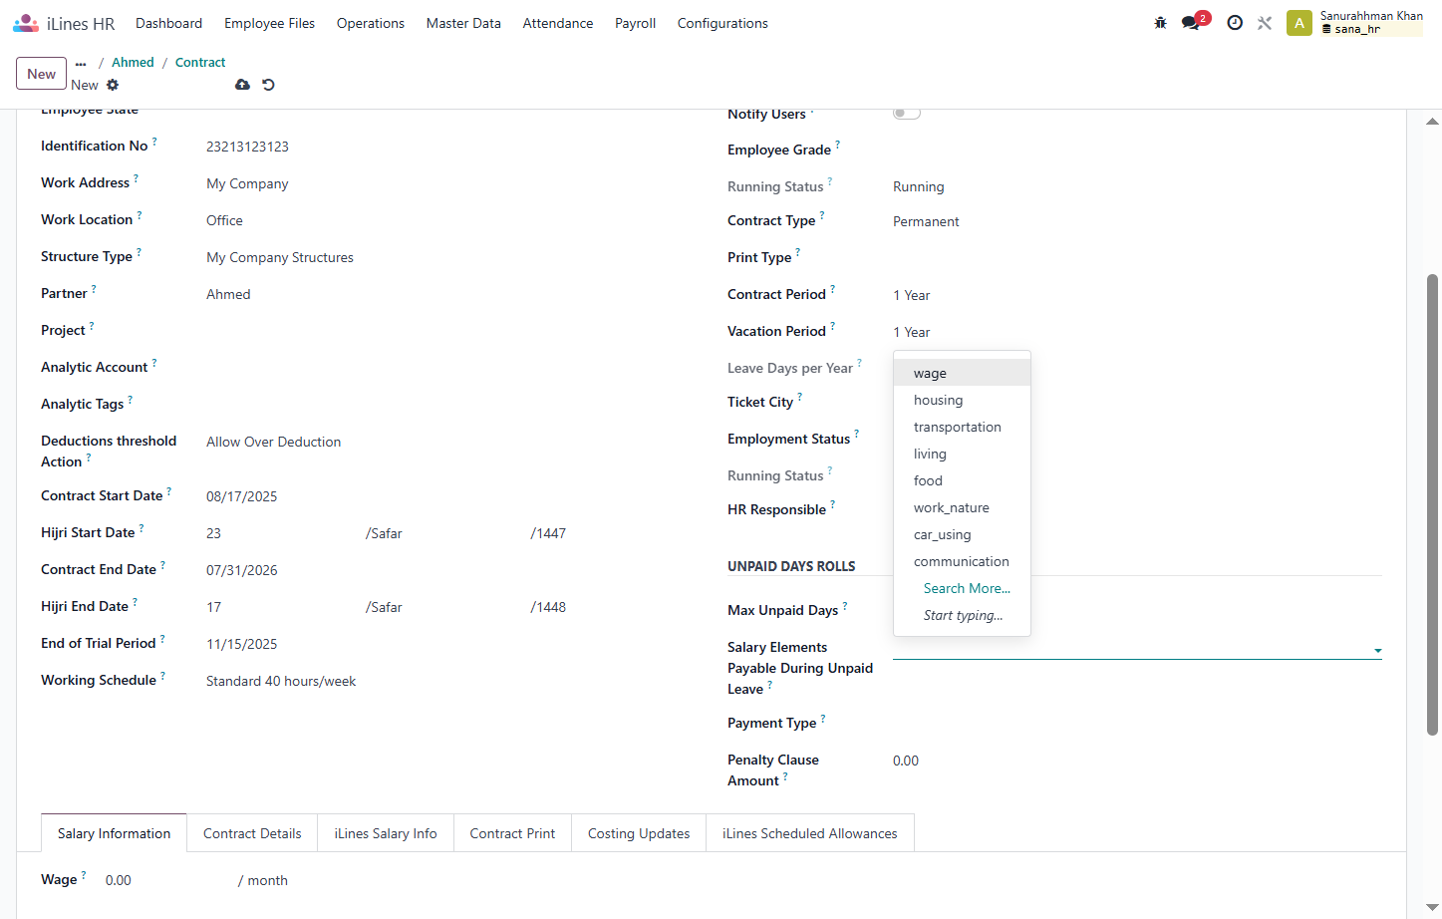Screen dimensions: 1442x919
Task: Open the clock activities icon
Action: 1235,23
